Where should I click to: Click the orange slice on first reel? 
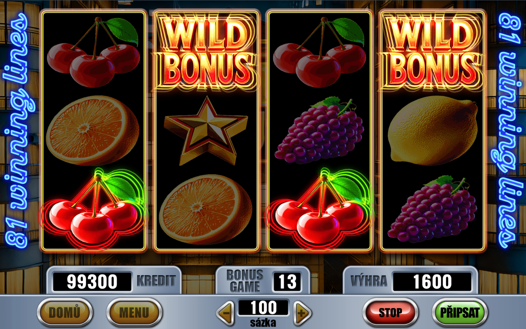pyautogui.click(x=93, y=130)
